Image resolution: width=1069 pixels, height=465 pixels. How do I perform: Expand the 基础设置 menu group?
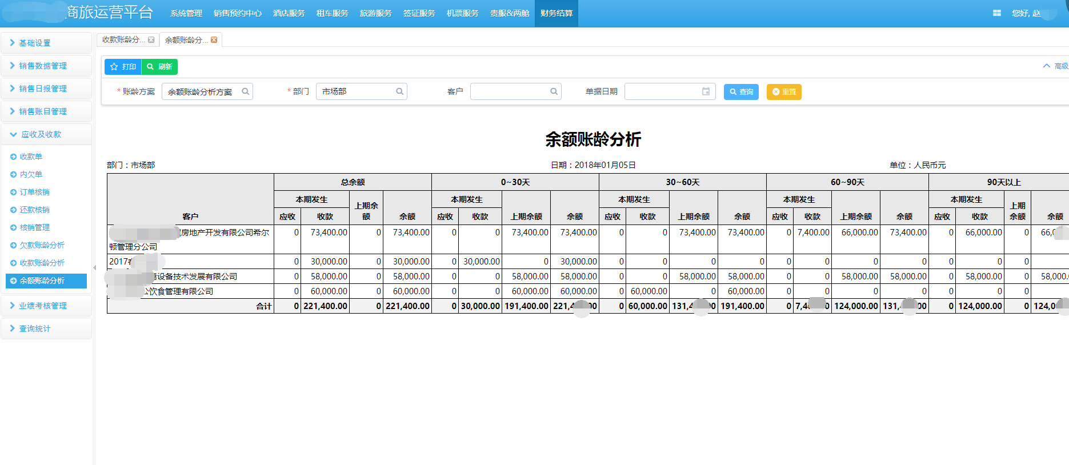pyautogui.click(x=46, y=43)
